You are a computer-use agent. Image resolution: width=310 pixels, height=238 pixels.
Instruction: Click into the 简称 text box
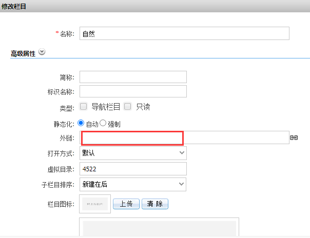coord(133,77)
